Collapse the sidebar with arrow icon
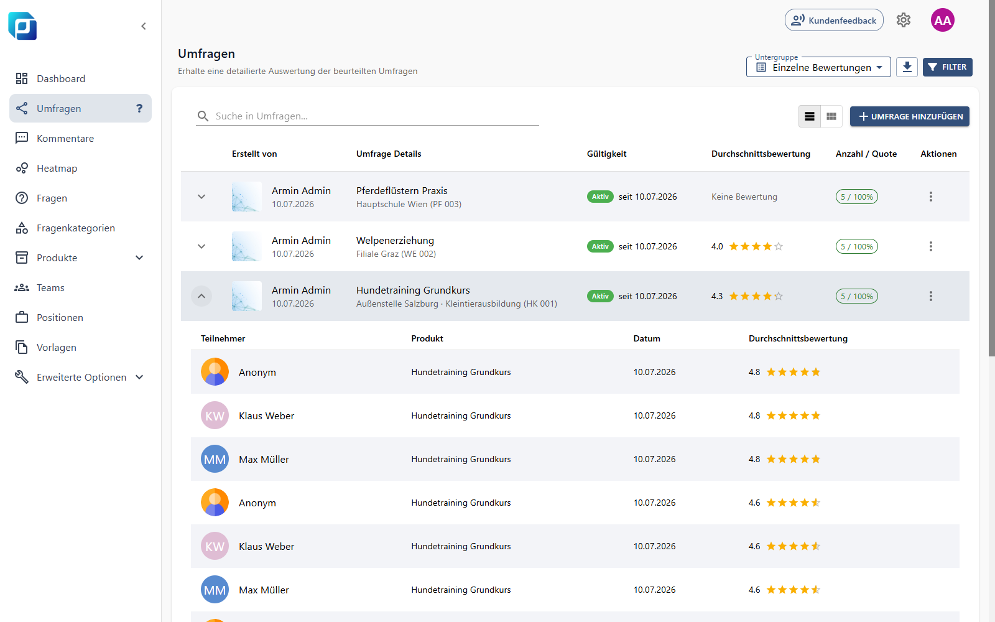 144,26
